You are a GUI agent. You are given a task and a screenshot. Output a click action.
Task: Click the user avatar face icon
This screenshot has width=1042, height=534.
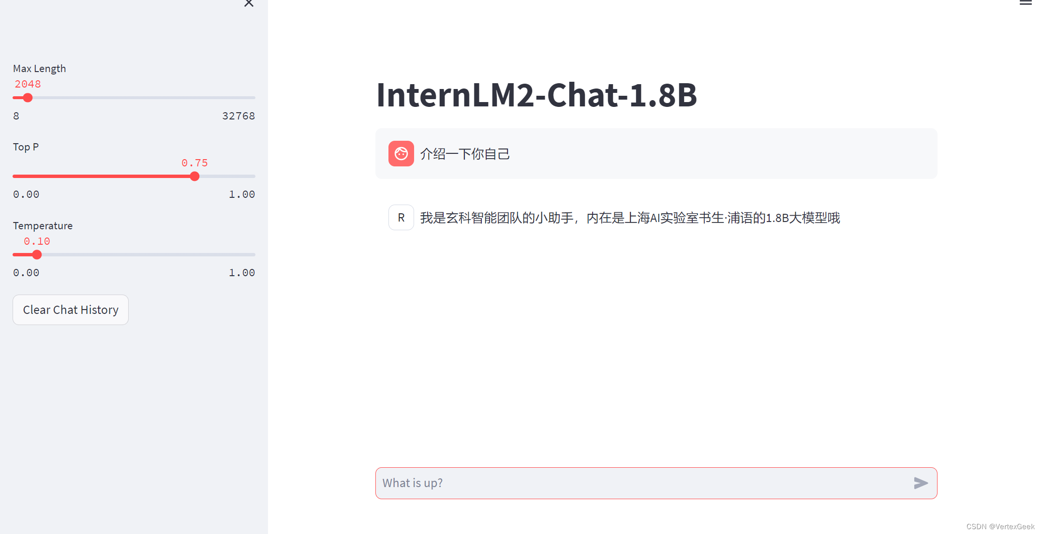401,154
